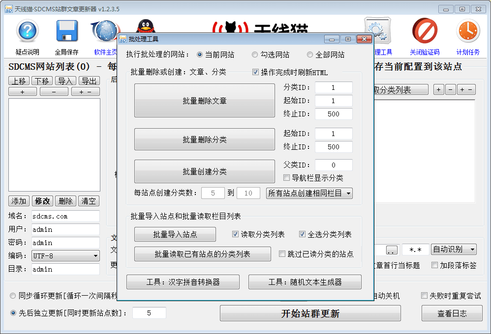Select the 全部网站 radio option
The width and height of the screenshot is (491, 334).
(x=309, y=55)
